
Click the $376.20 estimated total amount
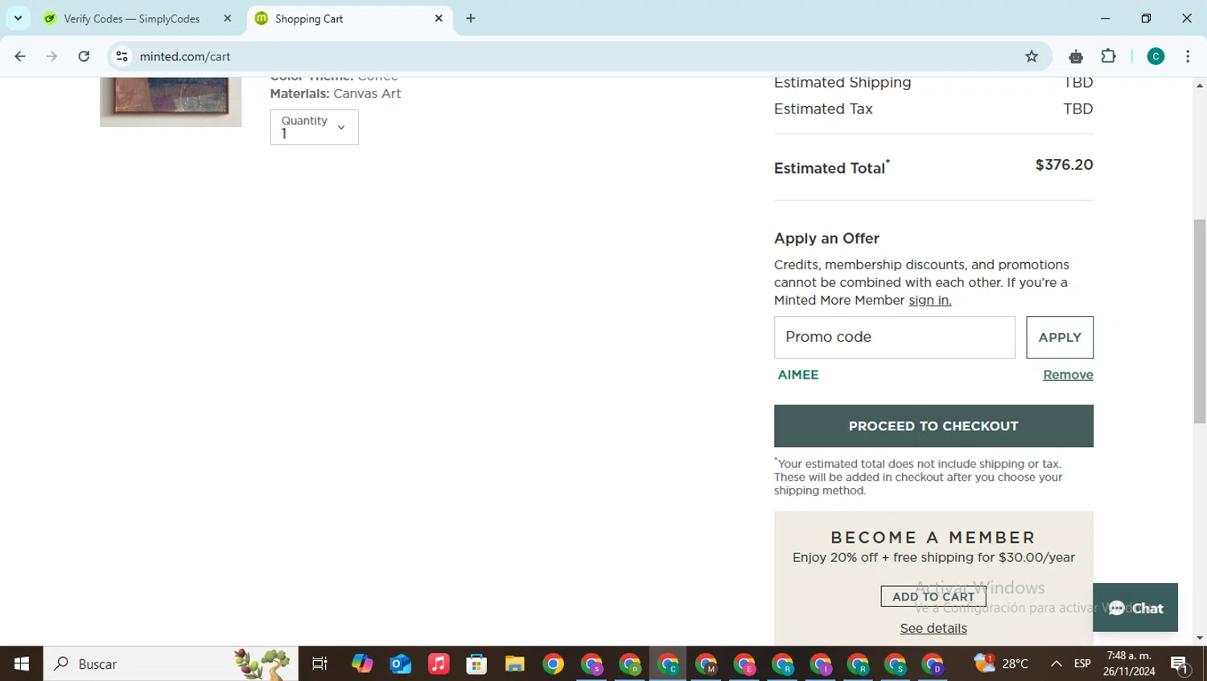[1064, 165]
